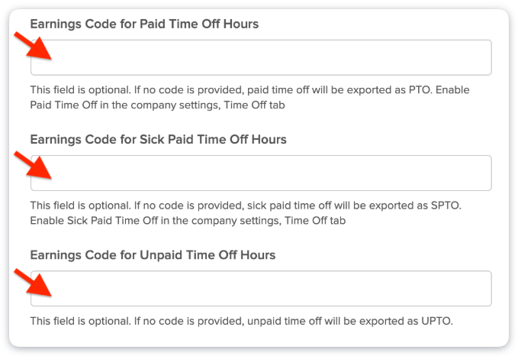Click red arrow pointing at Sick Paid field
This screenshot has height=356, width=518.
point(33,164)
